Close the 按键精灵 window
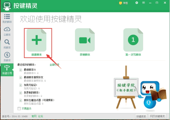The height and width of the screenshot is (120, 170). click(x=165, y=3)
